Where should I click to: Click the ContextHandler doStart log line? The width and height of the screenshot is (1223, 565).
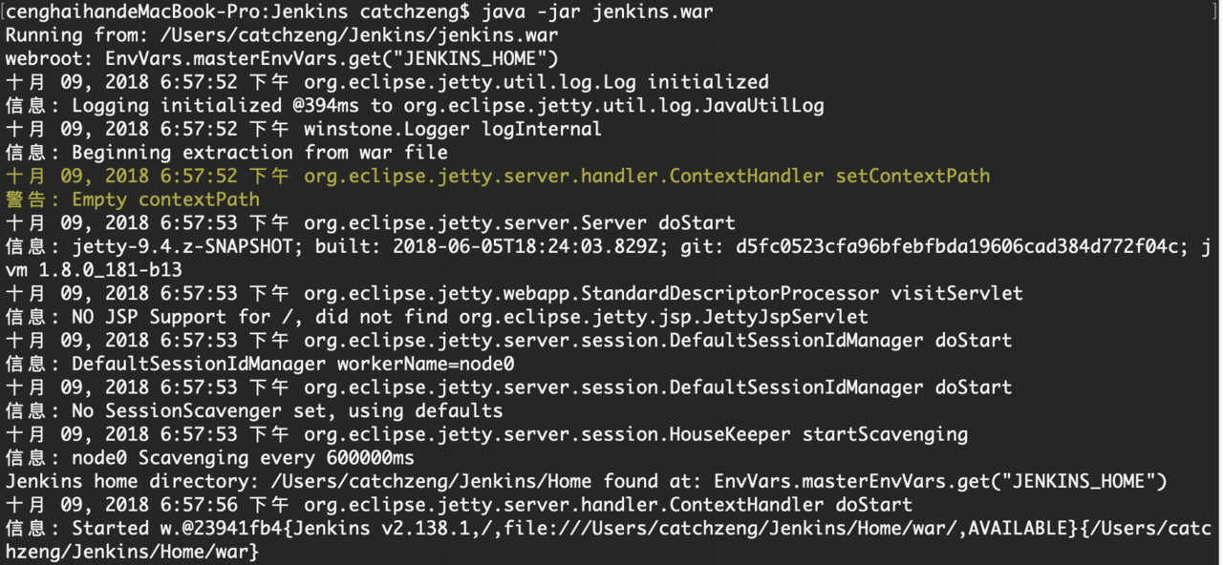[x=459, y=504]
